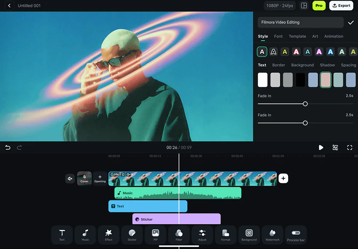Screen dimensions: 358x249
Task: Add a clip with the plus button
Action: tap(283, 178)
